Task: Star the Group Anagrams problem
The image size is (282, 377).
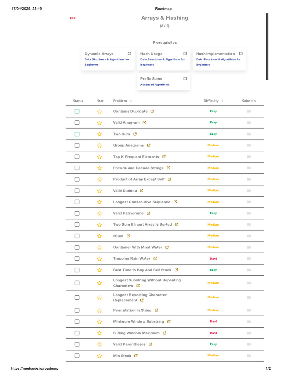Action: click(99, 145)
